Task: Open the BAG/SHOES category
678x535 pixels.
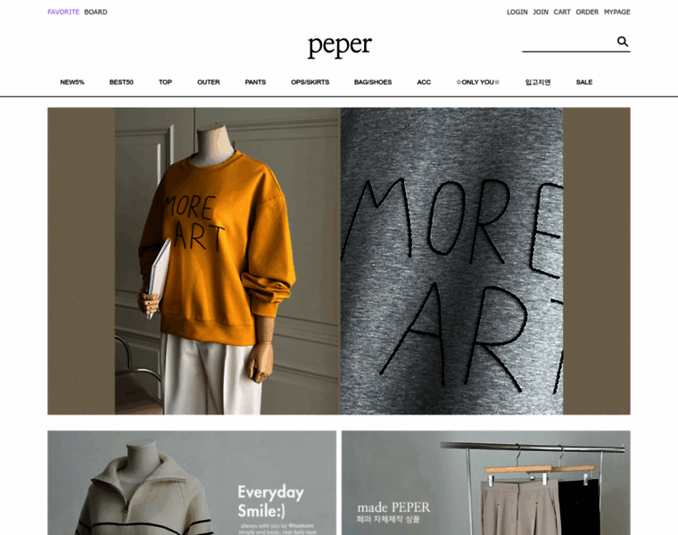Action: coord(373,82)
